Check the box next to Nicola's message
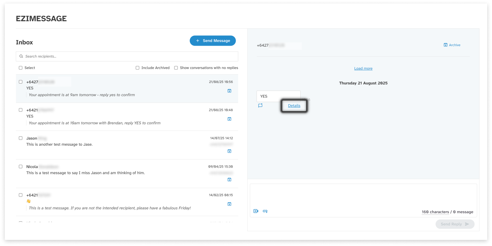The width and height of the screenshot is (492, 246). point(21,167)
